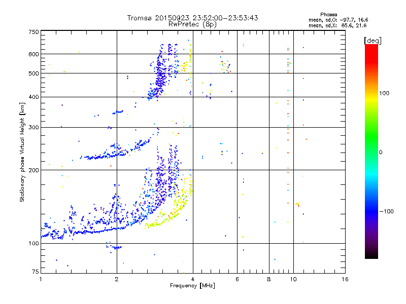The width and height of the screenshot is (406, 304).
Task: Click the y-axis tick label '600'
Action: (x=34, y=54)
